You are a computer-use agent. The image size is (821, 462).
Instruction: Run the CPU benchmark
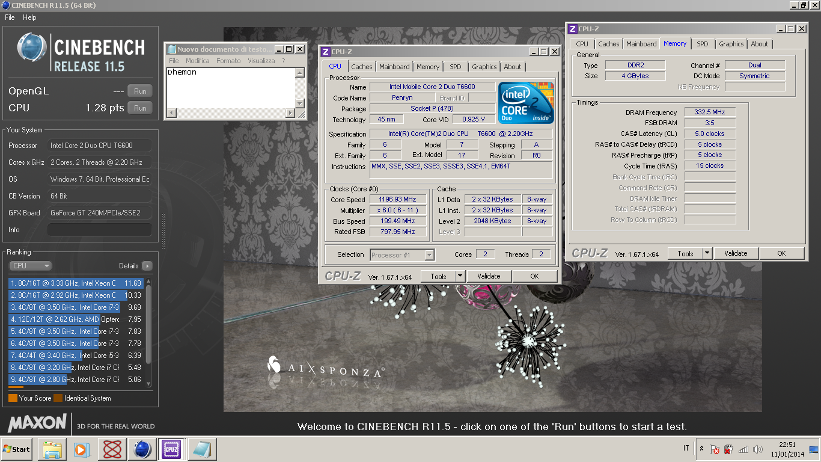pyautogui.click(x=140, y=108)
